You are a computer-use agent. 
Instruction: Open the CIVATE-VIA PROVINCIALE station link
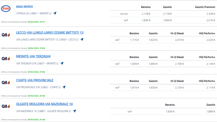35,80
